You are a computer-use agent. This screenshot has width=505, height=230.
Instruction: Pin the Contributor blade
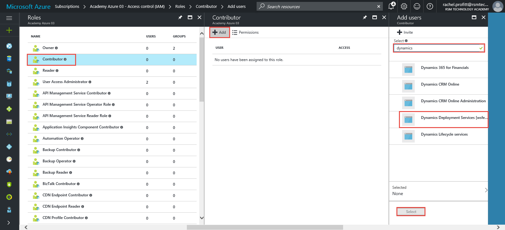click(x=365, y=18)
